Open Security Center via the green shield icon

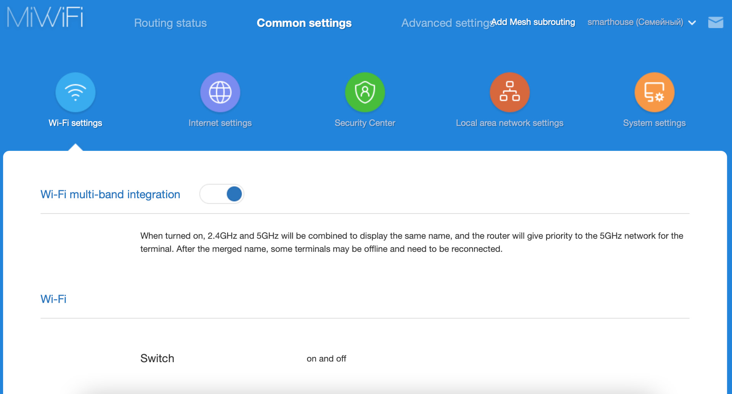click(365, 92)
